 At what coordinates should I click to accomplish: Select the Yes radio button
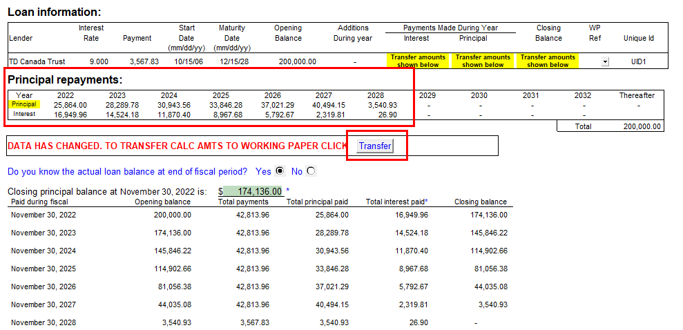[280, 171]
